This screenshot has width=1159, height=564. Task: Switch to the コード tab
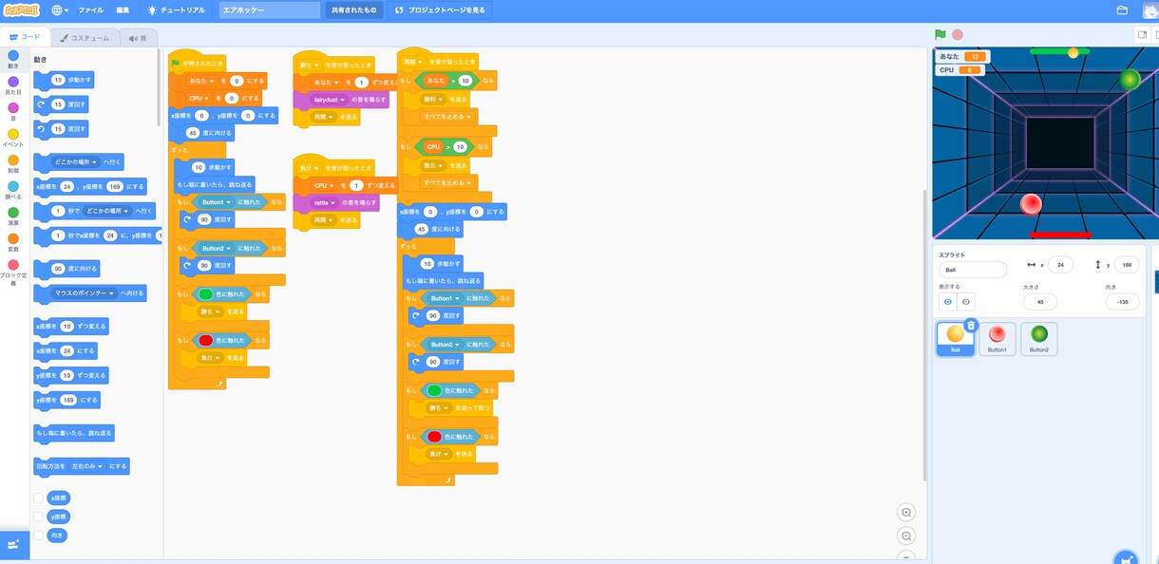pos(25,37)
